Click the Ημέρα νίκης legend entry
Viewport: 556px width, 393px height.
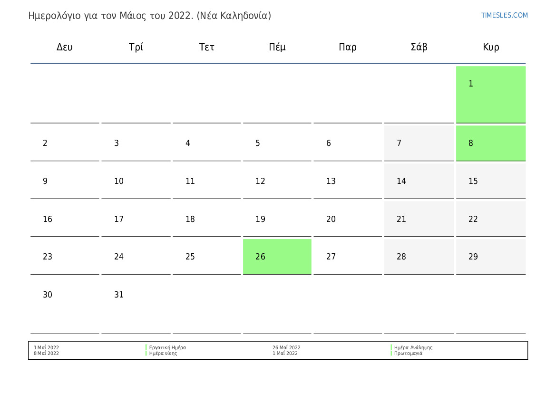click(x=163, y=353)
